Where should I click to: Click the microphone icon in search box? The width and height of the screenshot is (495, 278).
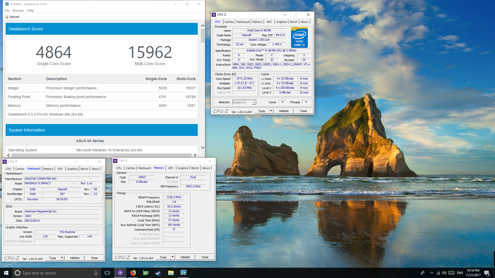pos(96,273)
